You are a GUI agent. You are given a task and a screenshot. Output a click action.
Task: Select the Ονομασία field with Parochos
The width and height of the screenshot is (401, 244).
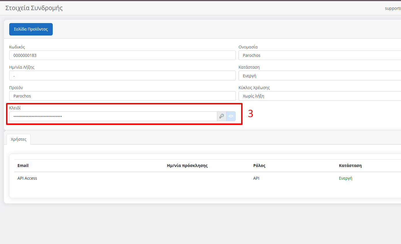(x=320, y=55)
